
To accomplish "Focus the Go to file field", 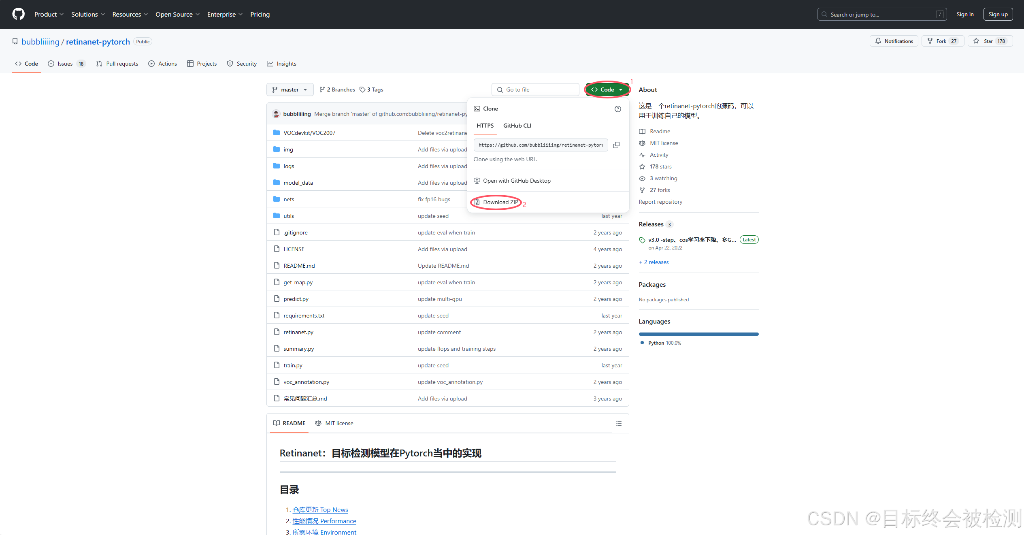I will 535,90.
